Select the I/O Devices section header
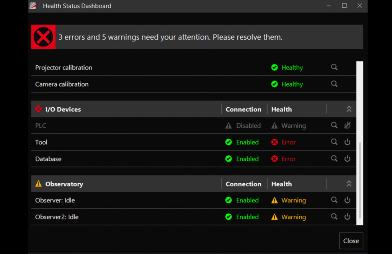Image resolution: width=392 pixels, height=254 pixels. pyautogui.click(x=63, y=109)
